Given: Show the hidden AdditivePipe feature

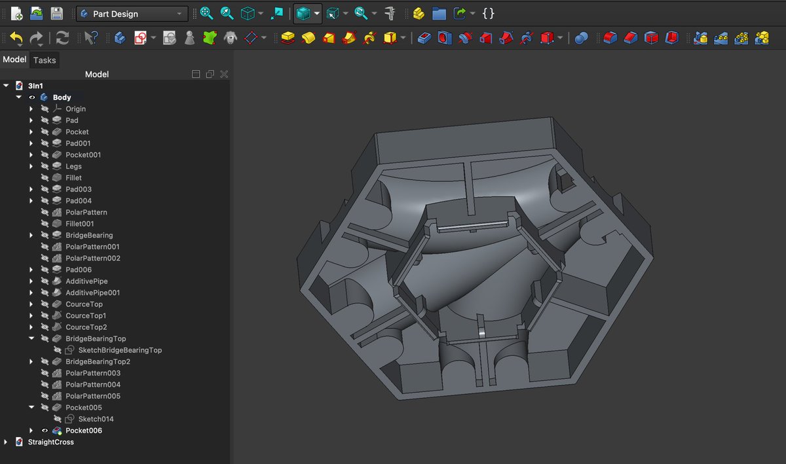Looking at the screenshot, I should 45,281.
